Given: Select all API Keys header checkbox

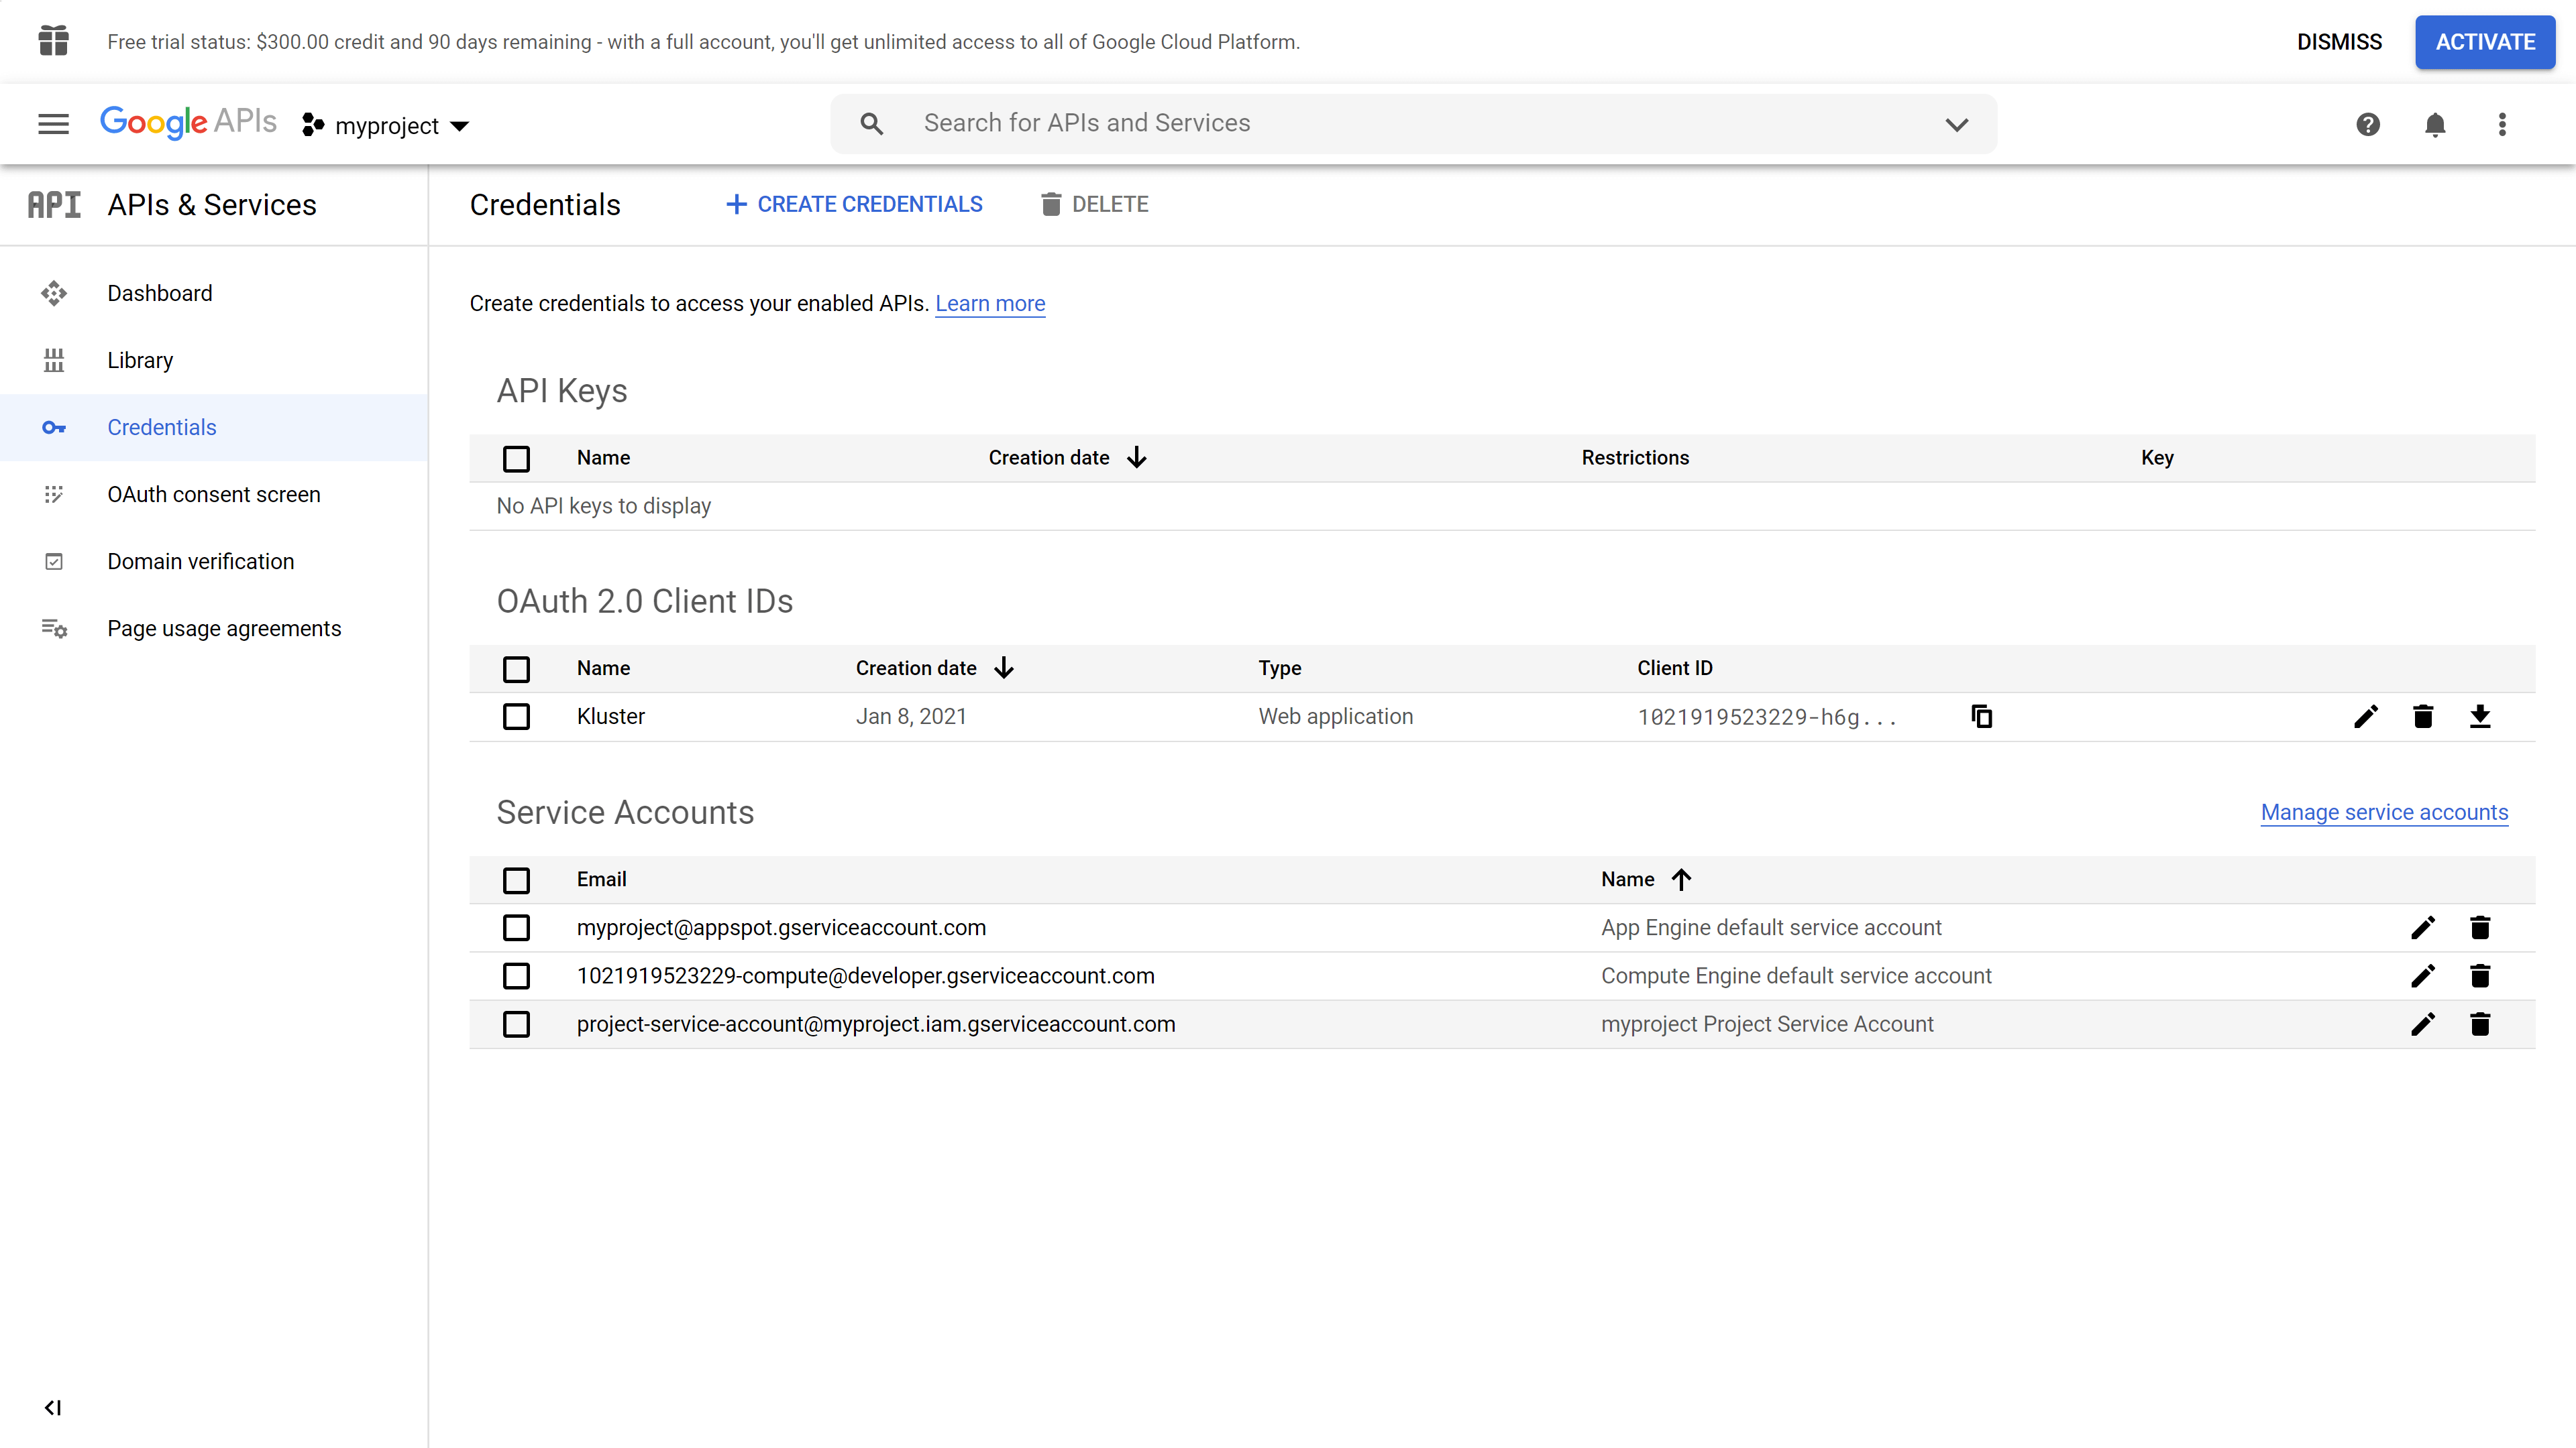Looking at the screenshot, I should pyautogui.click(x=516, y=459).
